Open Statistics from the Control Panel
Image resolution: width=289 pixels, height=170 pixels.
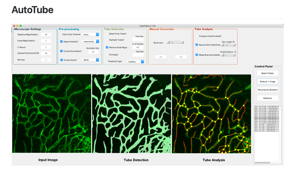(267, 98)
